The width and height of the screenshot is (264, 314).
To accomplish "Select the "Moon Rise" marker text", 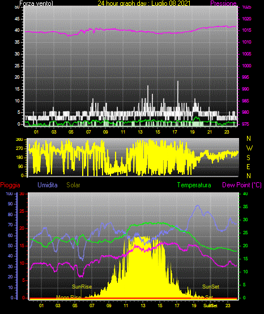I will [69, 297].
